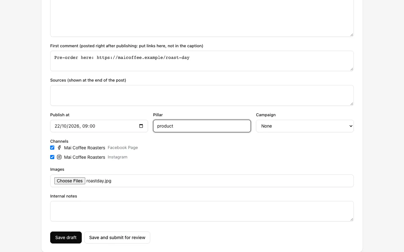Viewport: 404px width, 252px height.
Task: Click the Sources textarea resize handle
Action: point(352,104)
